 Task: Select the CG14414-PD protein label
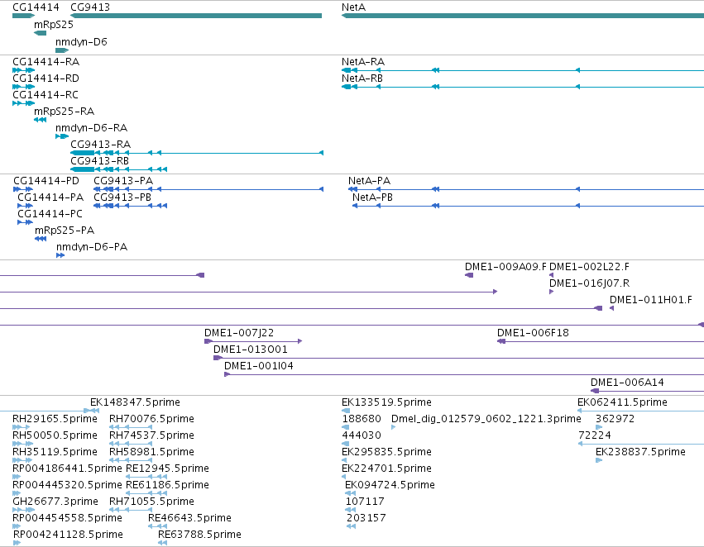tap(46, 181)
